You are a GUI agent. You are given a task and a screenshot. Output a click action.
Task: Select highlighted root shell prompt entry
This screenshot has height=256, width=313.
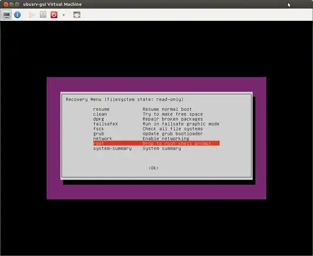click(x=156, y=143)
